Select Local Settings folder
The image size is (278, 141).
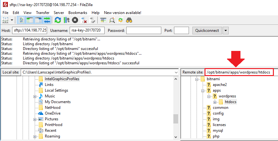click(x=56, y=90)
